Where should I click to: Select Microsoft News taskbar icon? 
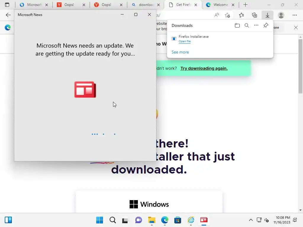204,220
